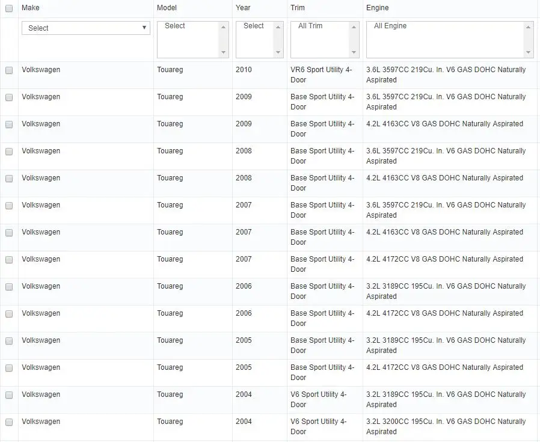Click Year list scroll-up arrow
540x442 pixels.
point(278,27)
